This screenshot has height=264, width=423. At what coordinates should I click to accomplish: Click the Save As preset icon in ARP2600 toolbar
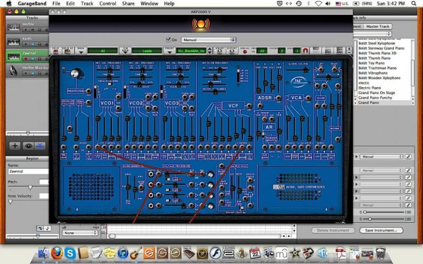[68, 50]
